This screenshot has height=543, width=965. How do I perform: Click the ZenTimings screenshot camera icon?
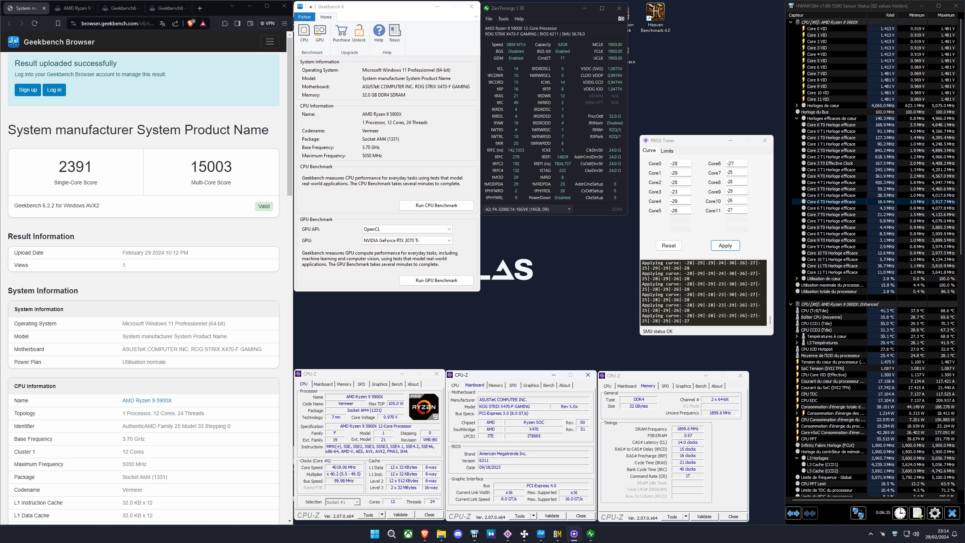point(621,18)
